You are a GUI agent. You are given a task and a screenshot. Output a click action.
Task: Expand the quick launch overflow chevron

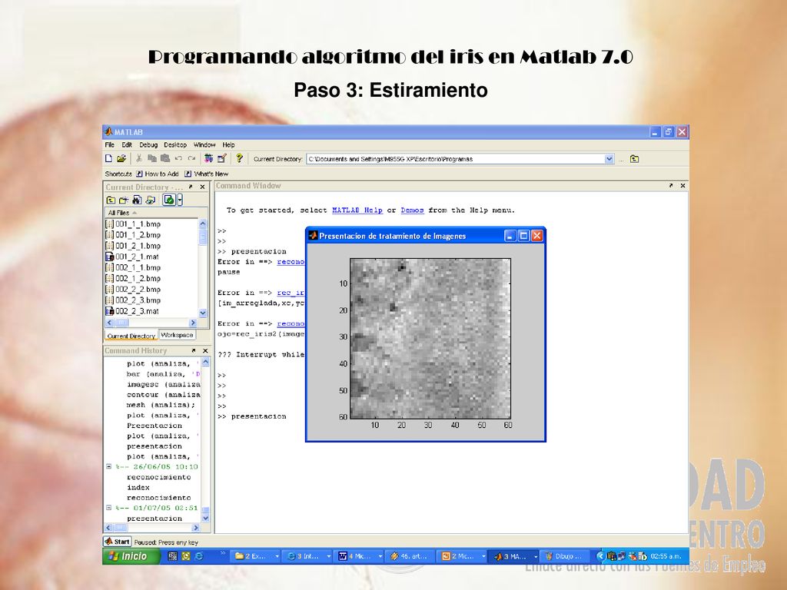point(223,553)
